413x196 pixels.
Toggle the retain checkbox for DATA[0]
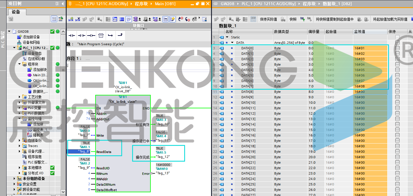pyautogui.click(x=397, y=48)
